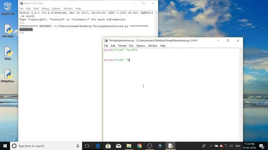This screenshot has height=150, width=268.
Task: Open the File menu in Python Shell
Action: pos(21,8)
